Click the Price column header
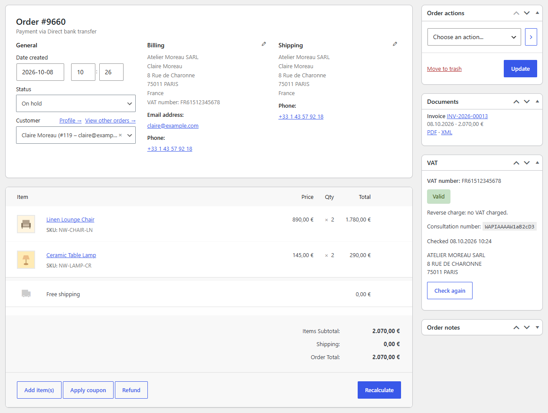 307,197
